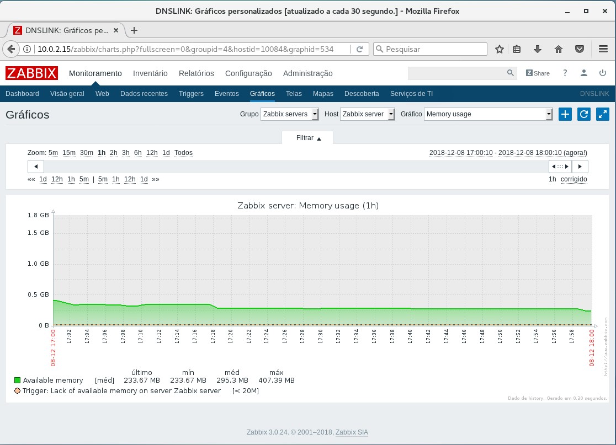
Task: Toggle fullscreen mode for the graph
Action: point(603,114)
